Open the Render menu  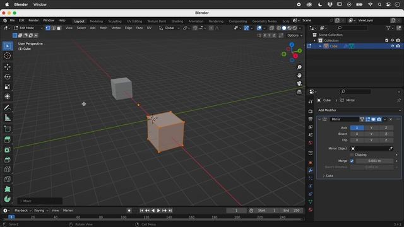pos(33,20)
